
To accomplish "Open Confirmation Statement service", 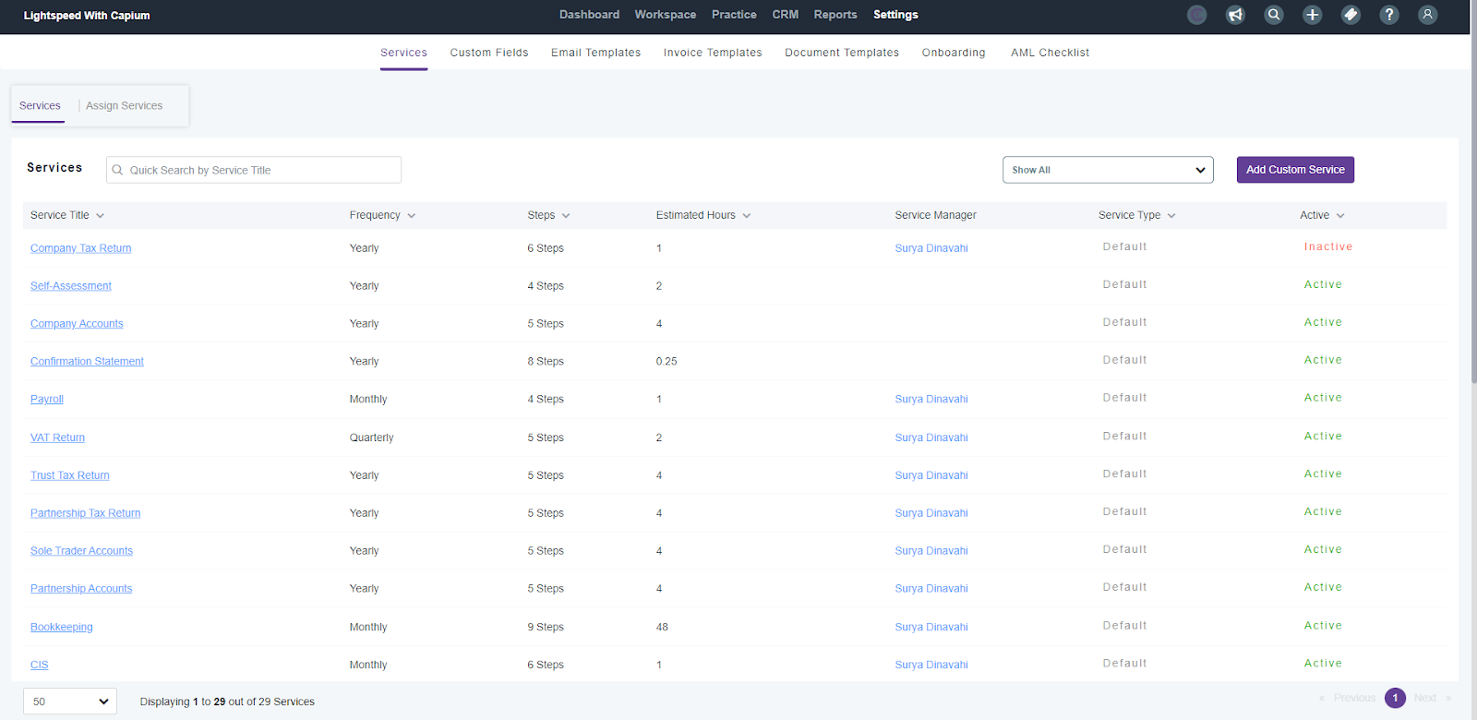I will (87, 362).
